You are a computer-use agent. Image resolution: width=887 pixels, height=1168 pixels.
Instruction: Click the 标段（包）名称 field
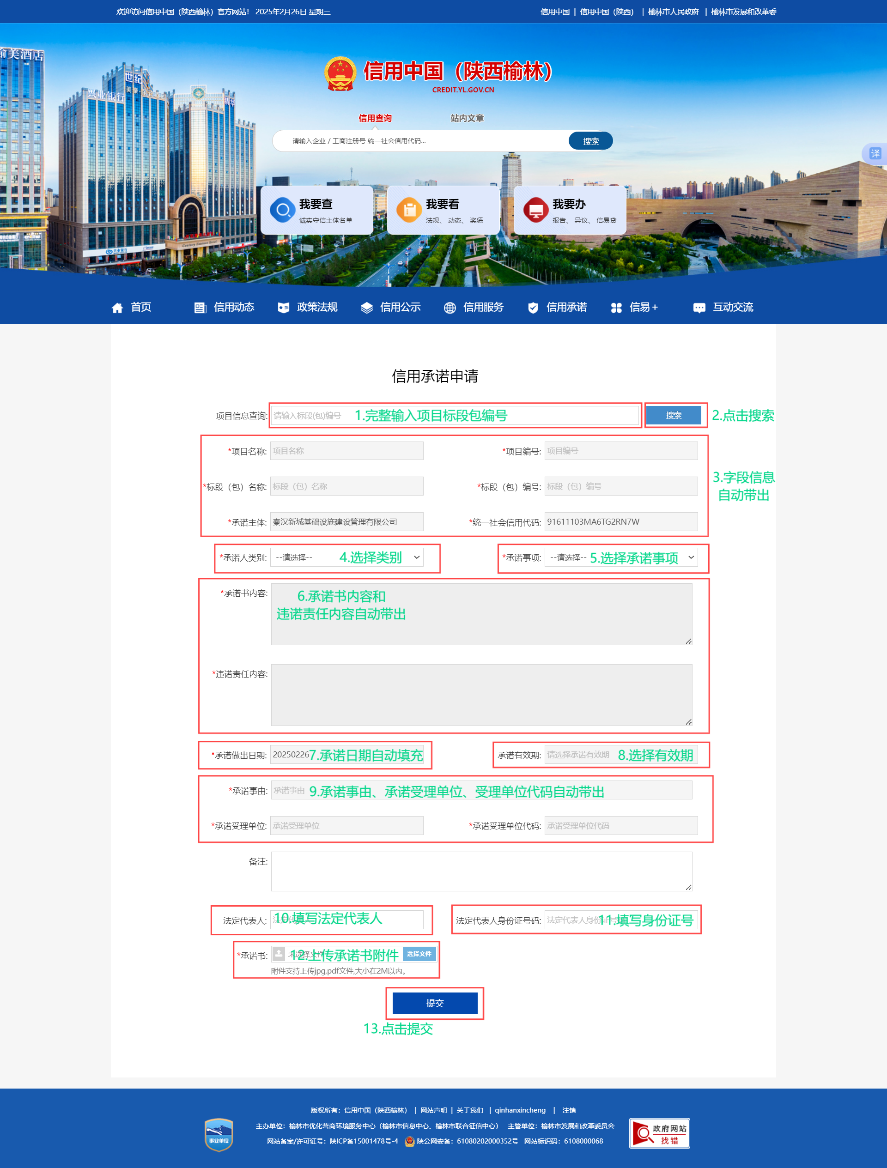[x=346, y=486]
